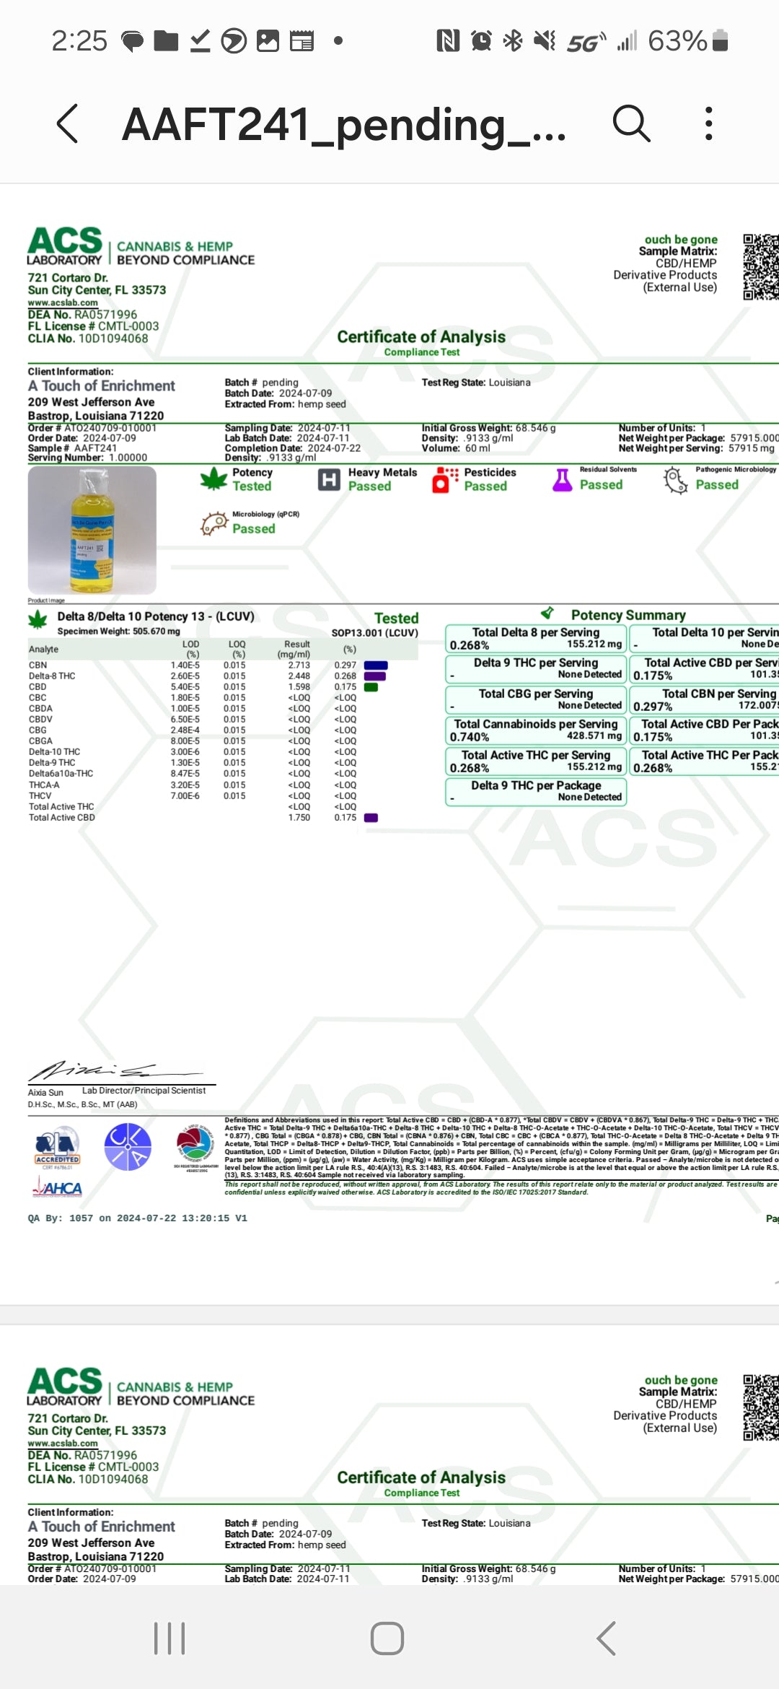The width and height of the screenshot is (779, 1689).
Task: Tap the Pesticides spray bottle icon
Action: 444,479
